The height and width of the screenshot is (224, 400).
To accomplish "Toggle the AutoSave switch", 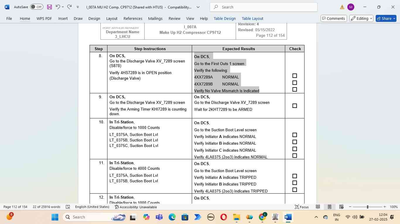I will pyautogui.click(x=37, y=7).
